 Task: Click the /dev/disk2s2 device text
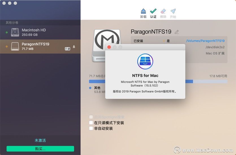215,47
